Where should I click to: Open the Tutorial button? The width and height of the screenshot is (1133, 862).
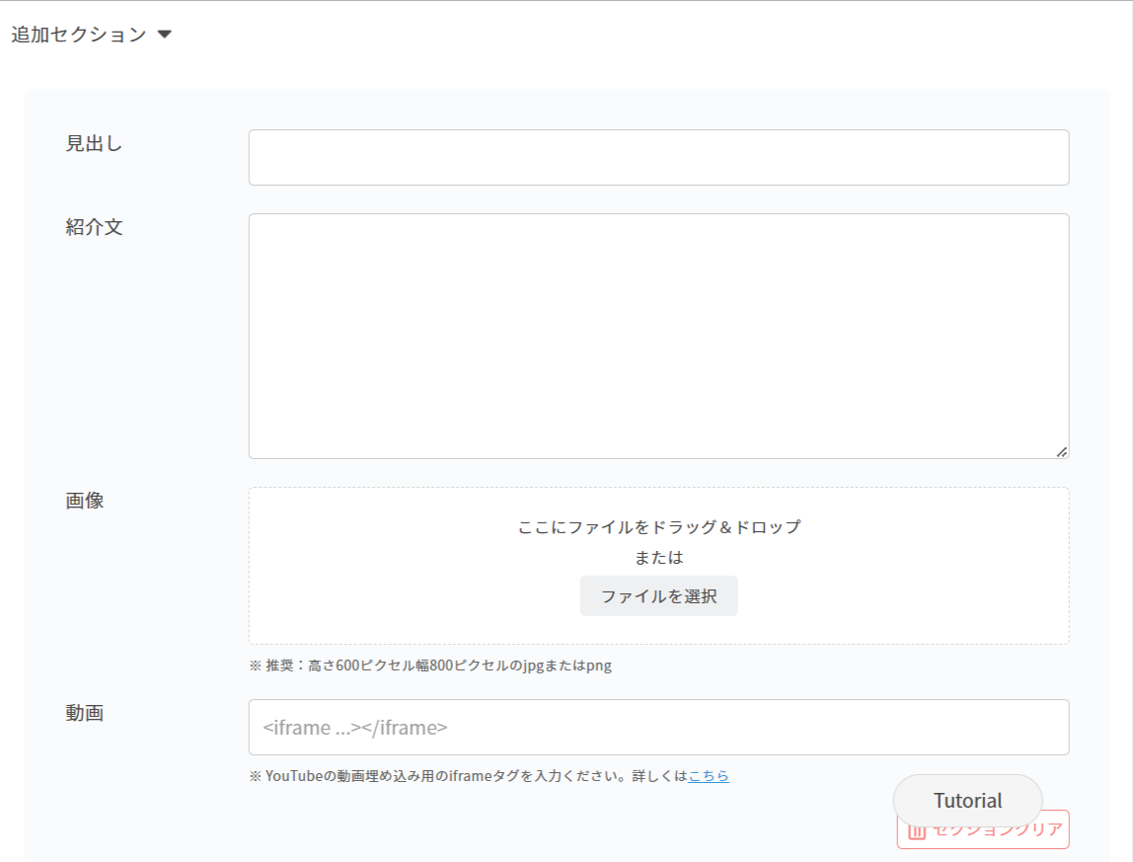point(967,801)
